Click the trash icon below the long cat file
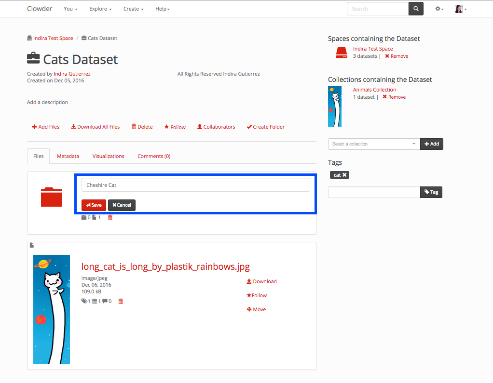 point(121,302)
